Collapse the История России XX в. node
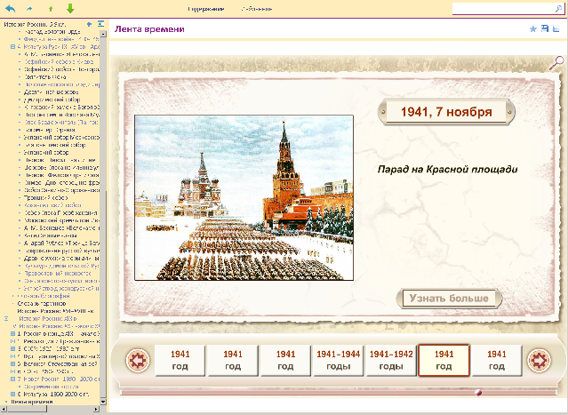Viewport: 568px width, 415px height. click(6, 319)
